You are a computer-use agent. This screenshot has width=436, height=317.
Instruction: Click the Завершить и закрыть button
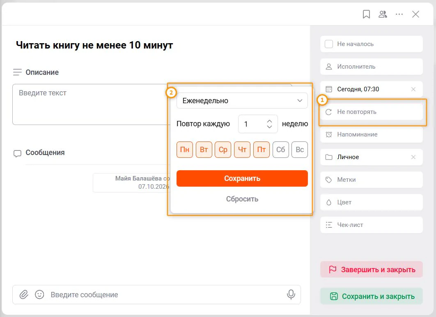[x=372, y=269]
